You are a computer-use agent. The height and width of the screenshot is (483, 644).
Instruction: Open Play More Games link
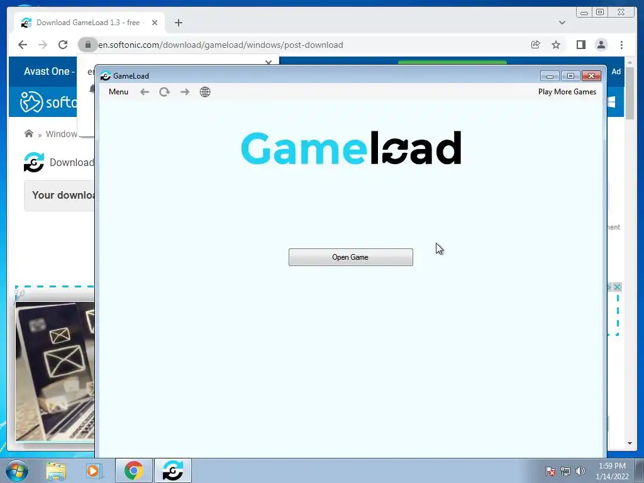coord(567,92)
